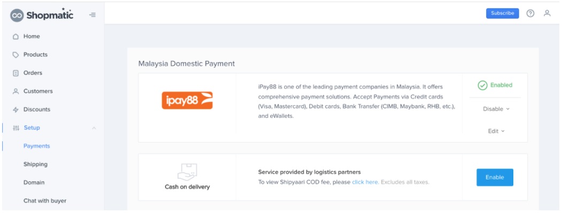Open the Edit dropdown for iPay88
The image size is (562, 213).
[x=496, y=132]
